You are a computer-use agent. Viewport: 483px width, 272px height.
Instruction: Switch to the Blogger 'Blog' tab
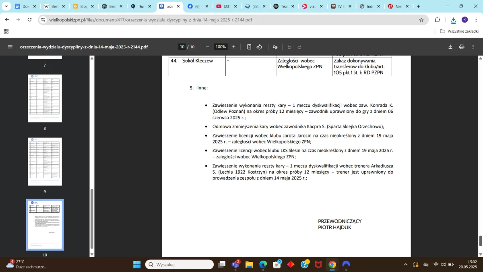[84, 6]
